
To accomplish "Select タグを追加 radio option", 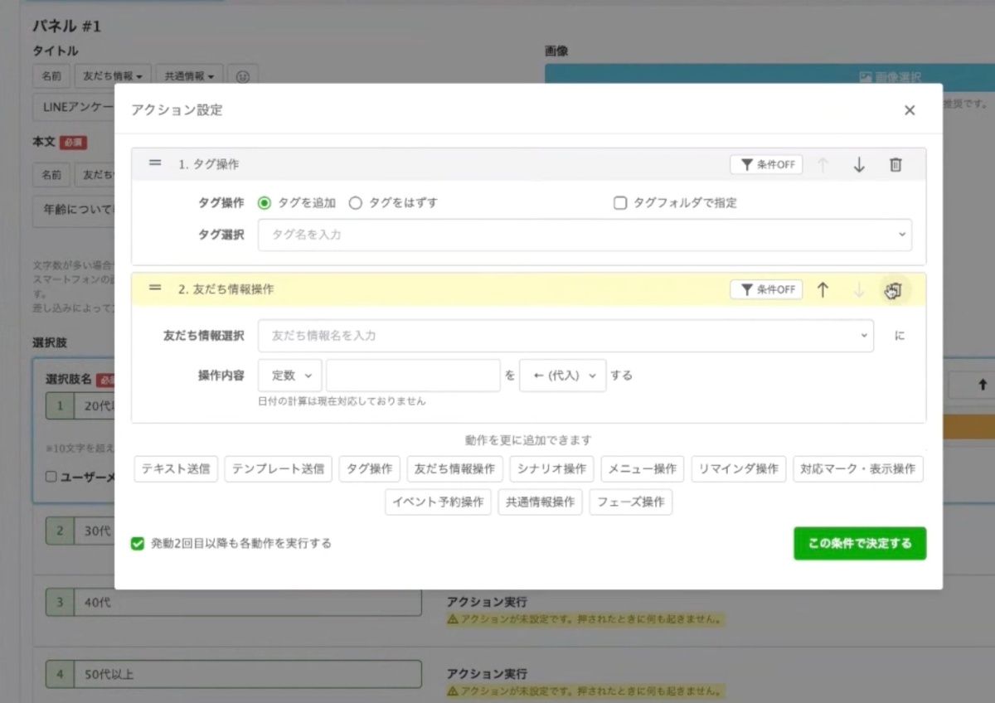I will (x=265, y=203).
